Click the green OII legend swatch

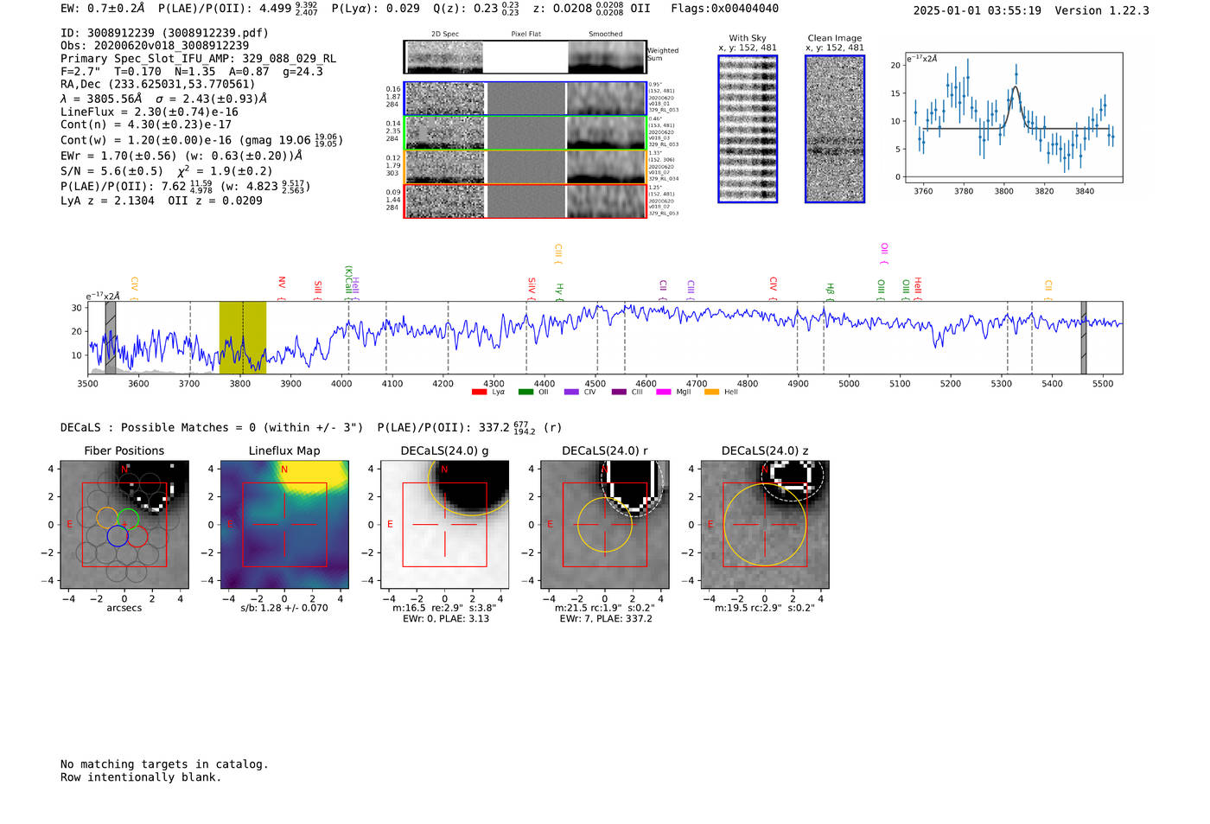coord(525,393)
